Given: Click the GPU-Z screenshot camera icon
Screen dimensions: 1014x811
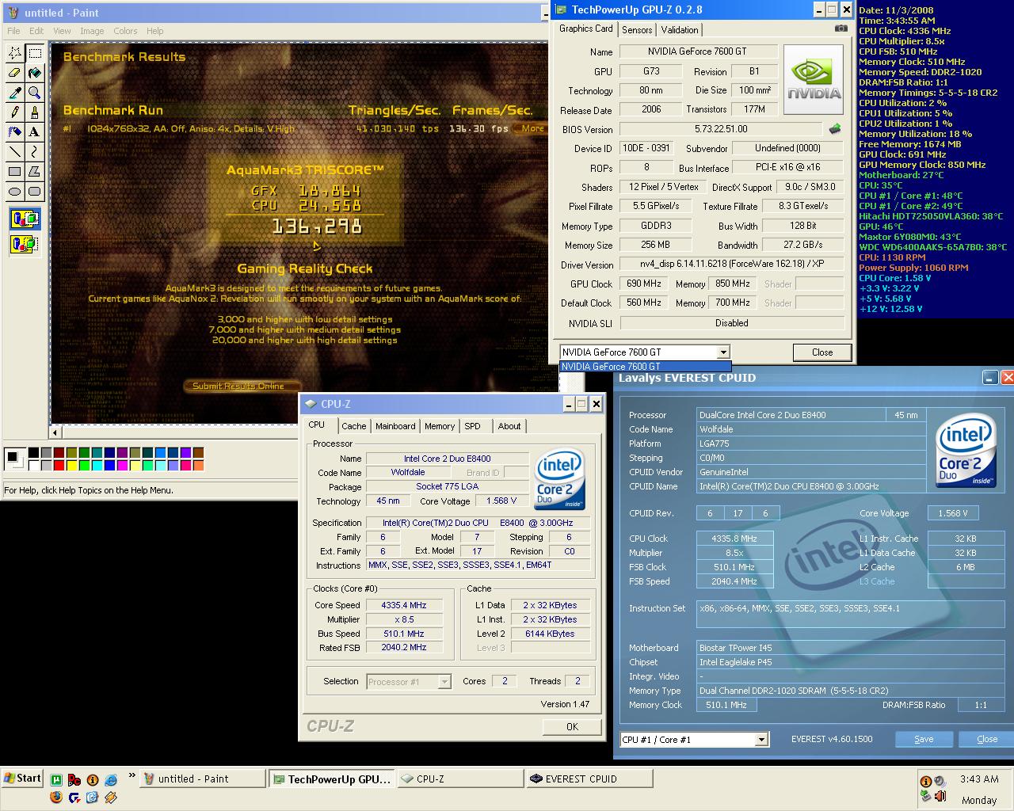Looking at the screenshot, I should (841, 29).
